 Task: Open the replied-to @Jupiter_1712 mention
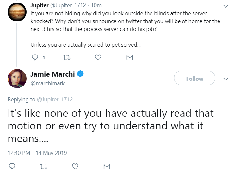(x=55, y=99)
